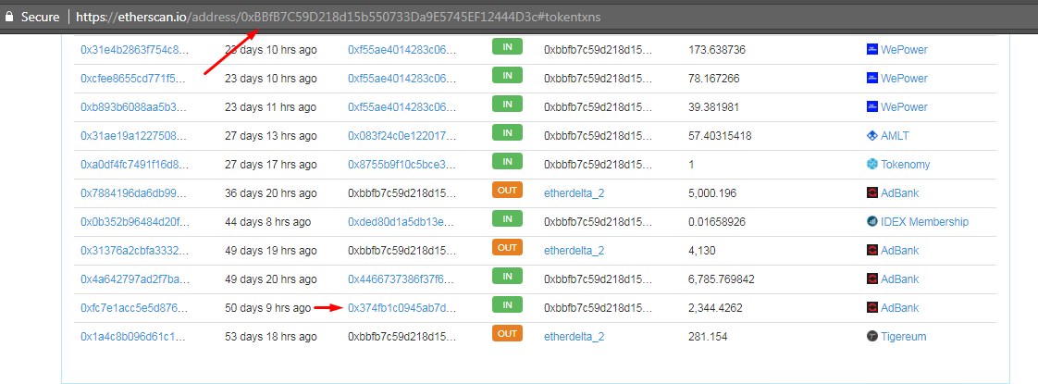Open AdBank token link in 6,785.769842 row
The height and width of the screenshot is (384, 1038).
(899, 279)
